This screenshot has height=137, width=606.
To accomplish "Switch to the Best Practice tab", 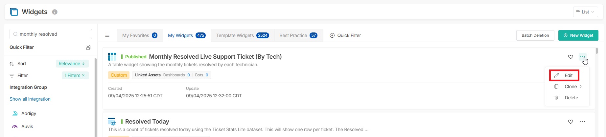I will pyautogui.click(x=298, y=35).
